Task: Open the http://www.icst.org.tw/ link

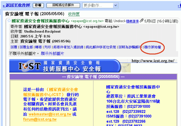Action: coord(154,61)
